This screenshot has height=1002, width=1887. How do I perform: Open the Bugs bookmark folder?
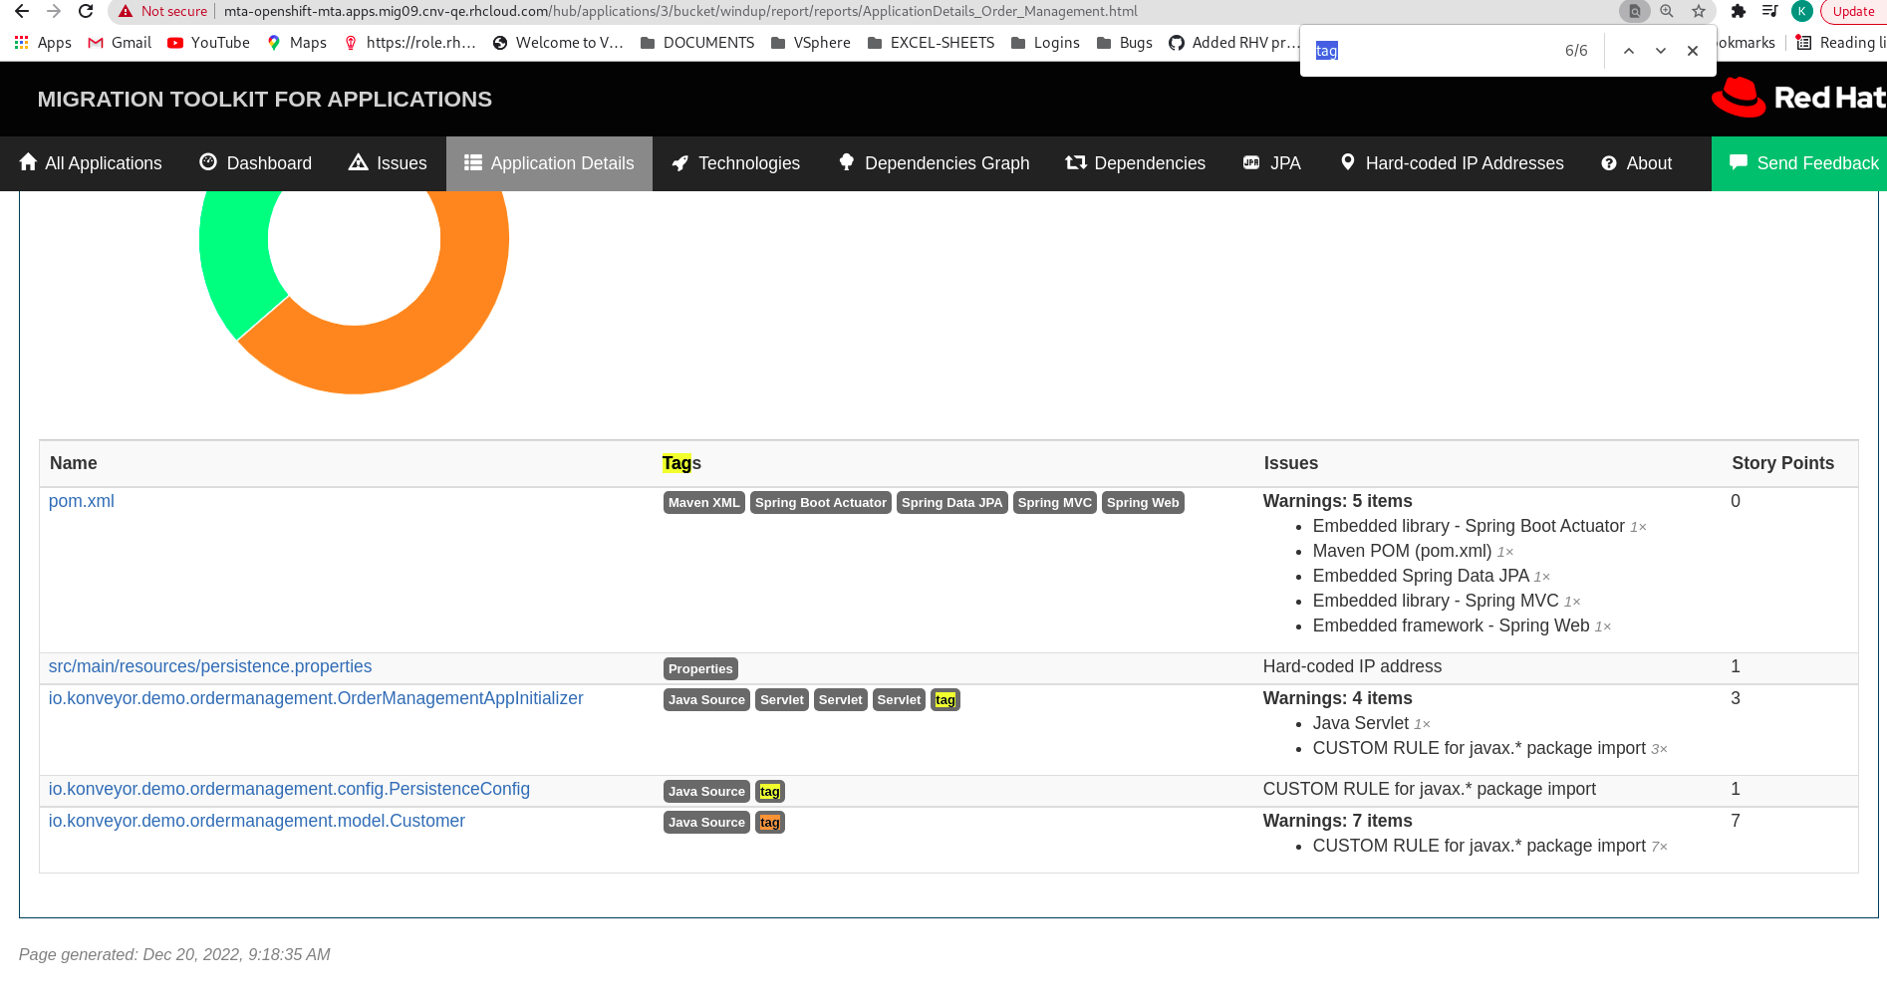click(x=1125, y=43)
